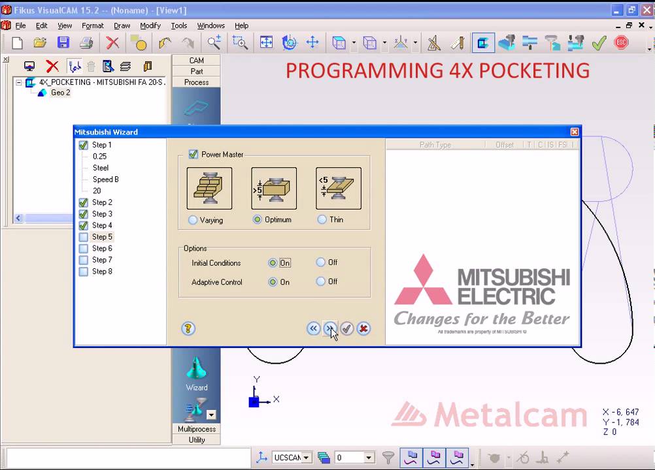Set Initial Conditions to On
The height and width of the screenshot is (470, 655).
click(x=273, y=262)
